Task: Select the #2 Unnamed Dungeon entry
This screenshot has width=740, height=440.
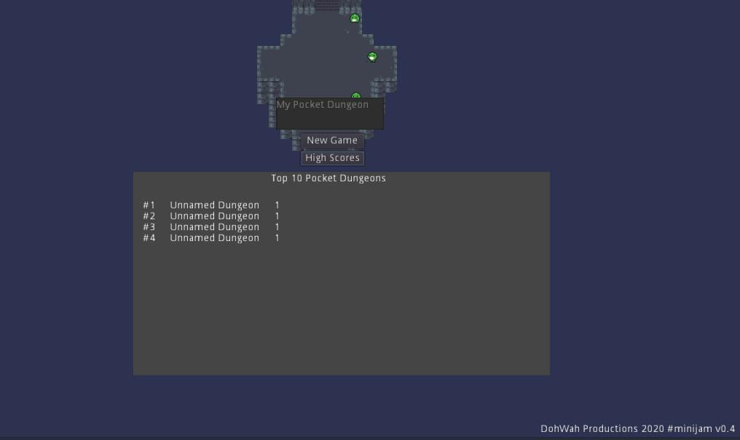Action: coord(211,216)
